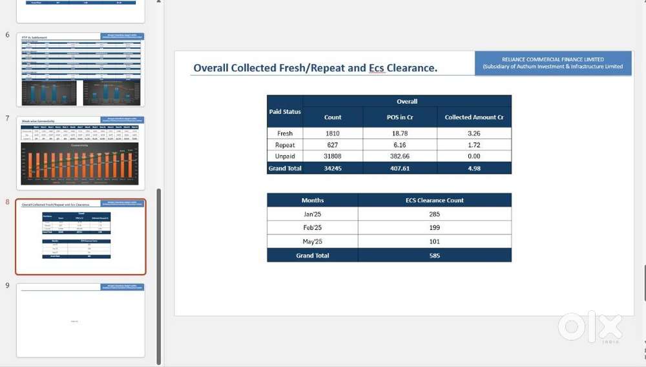Click the 'ECS Clearance Count' table header

[435, 200]
